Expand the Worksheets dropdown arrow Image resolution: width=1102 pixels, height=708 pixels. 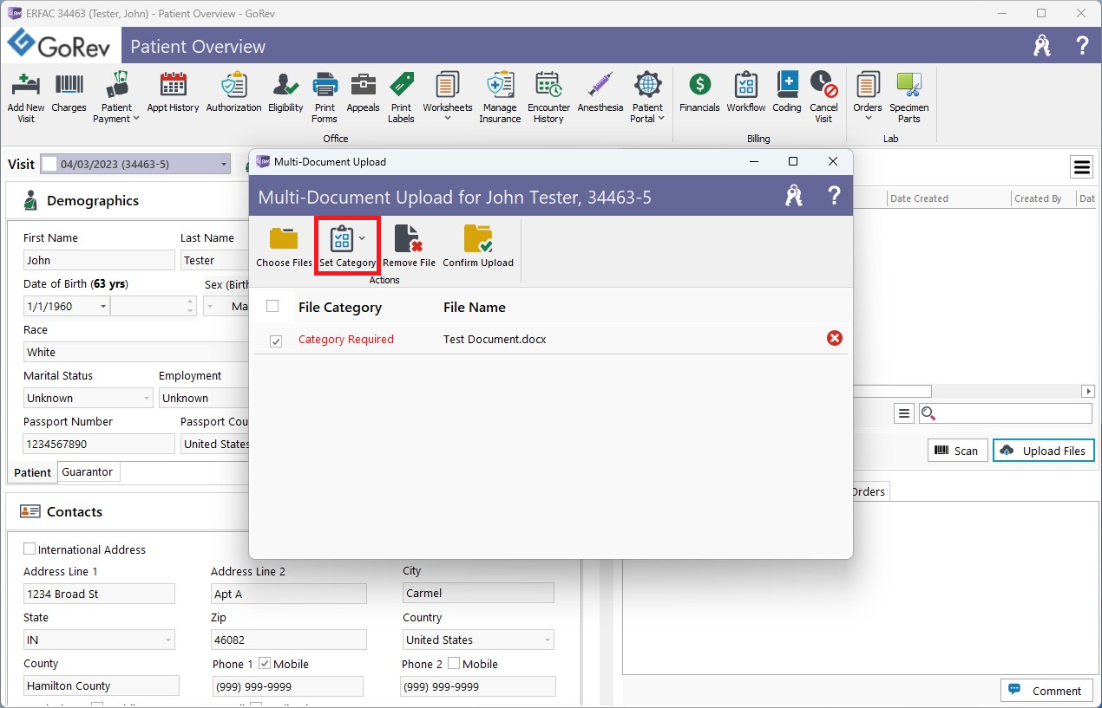(x=448, y=120)
